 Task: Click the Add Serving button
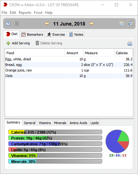[x=18, y=43]
